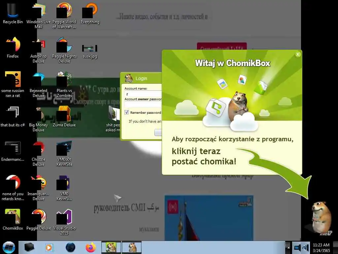Click the partially hidden Login dialog button
Image resolution: width=338 pixels, height=254 pixels.
coord(158,132)
